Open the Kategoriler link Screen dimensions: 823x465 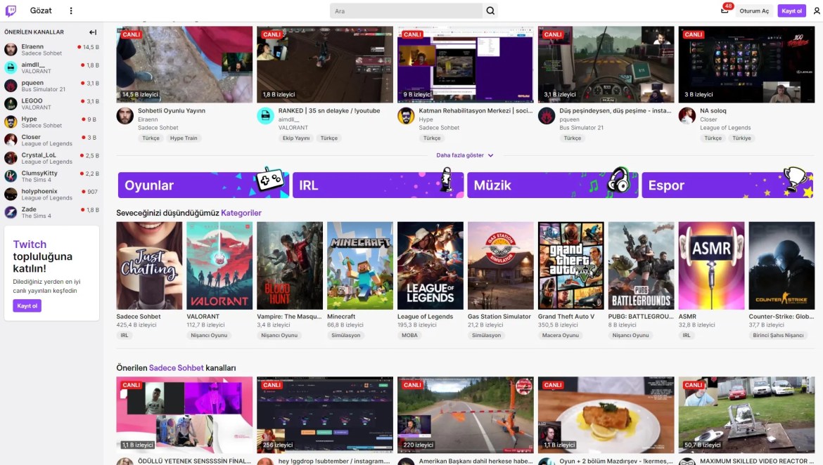tap(241, 213)
